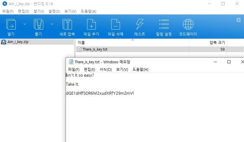244x142 pixels.
Task: Open Notepad 보기(V) menu
Action: point(122,70)
